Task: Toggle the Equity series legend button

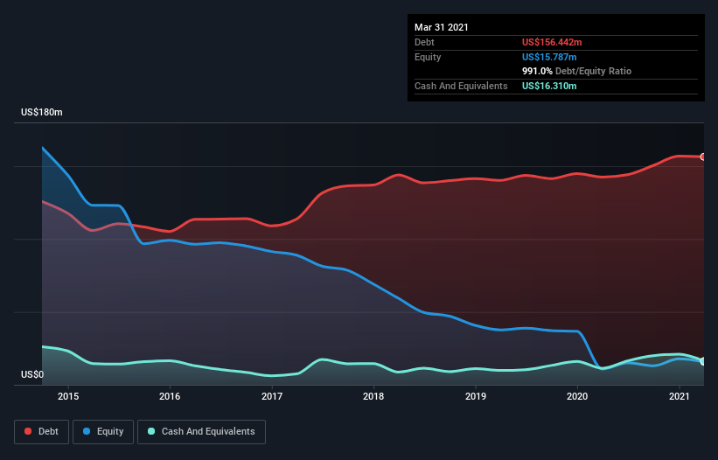Action: [x=103, y=432]
